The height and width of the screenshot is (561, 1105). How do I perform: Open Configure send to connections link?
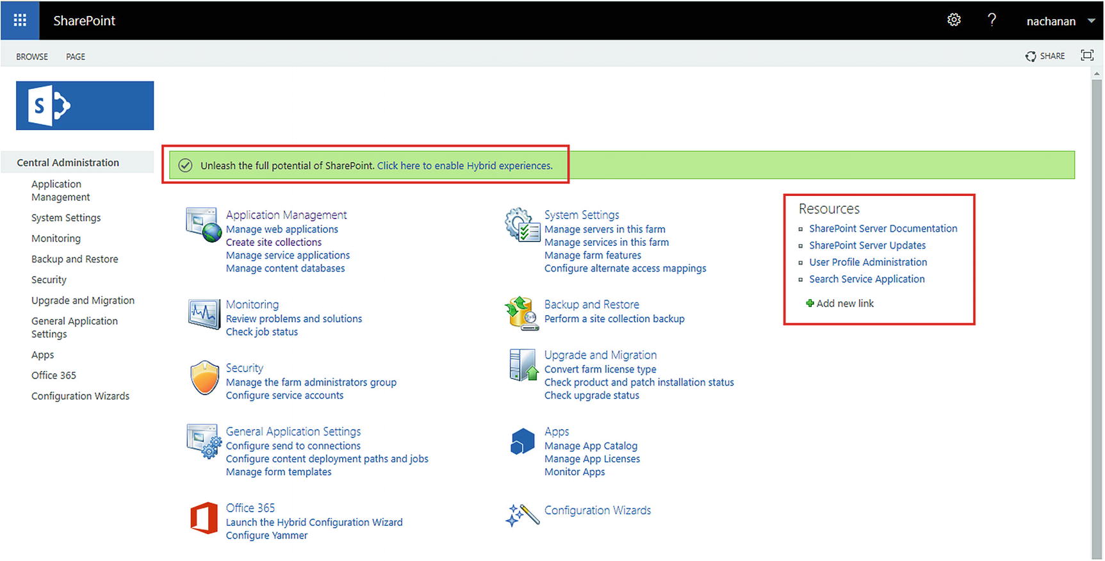(293, 446)
